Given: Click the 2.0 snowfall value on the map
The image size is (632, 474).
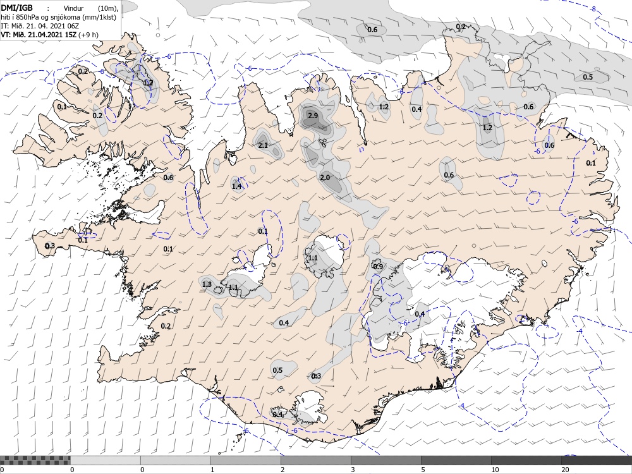Looking at the screenshot, I should click(325, 178).
